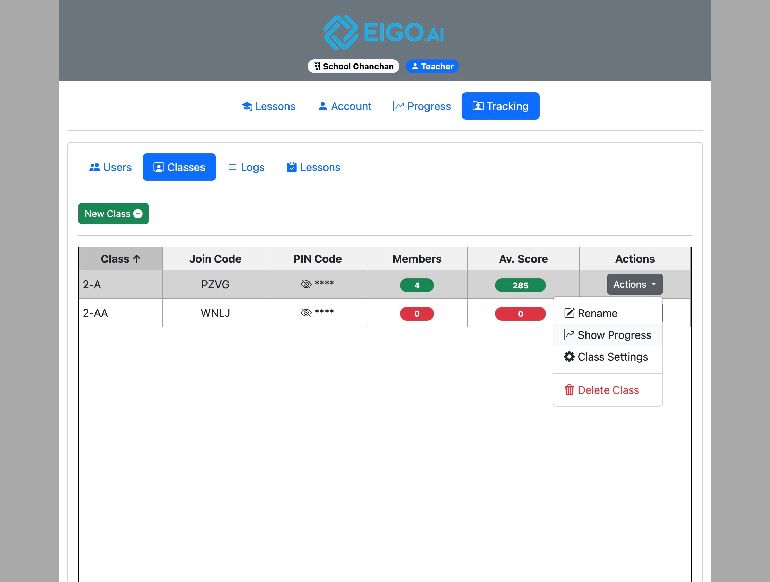770x582 pixels.
Task: Click join code WNLJ
Action: pyautogui.click(x=215, y=313)
